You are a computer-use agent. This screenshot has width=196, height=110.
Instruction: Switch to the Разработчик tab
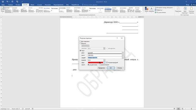(75, 5)
